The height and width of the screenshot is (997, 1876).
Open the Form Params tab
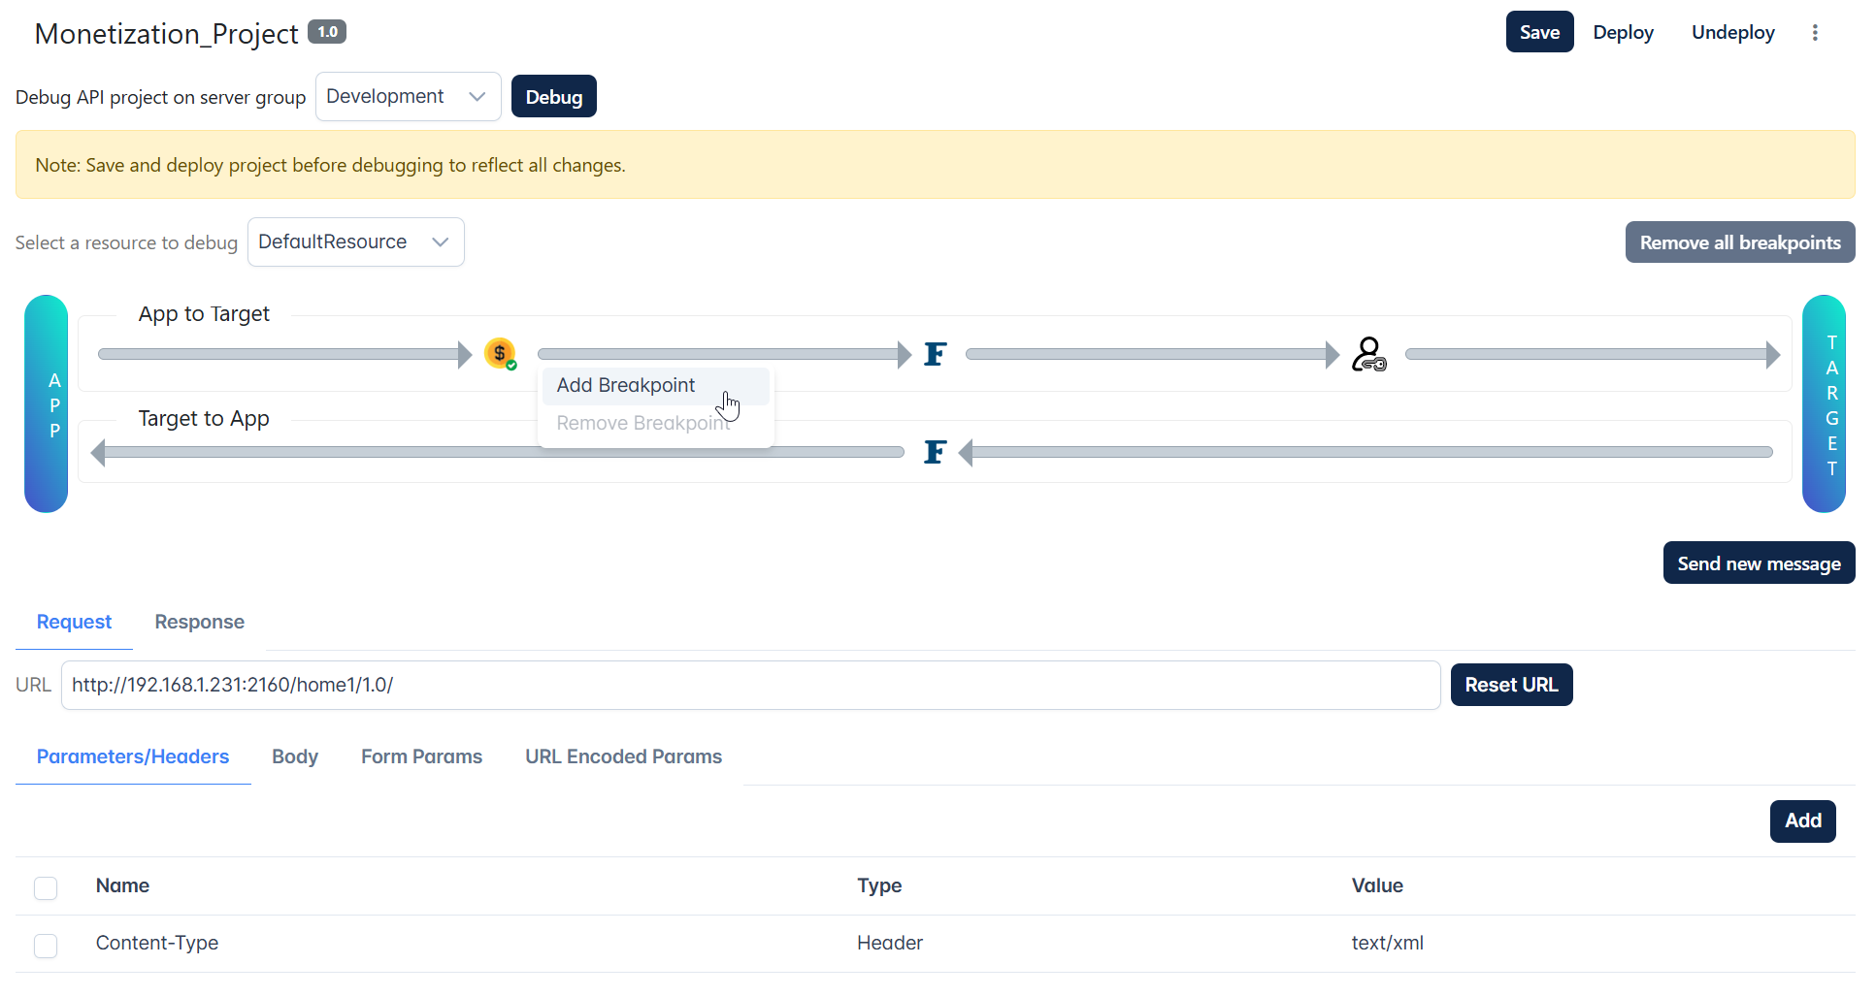[421, 756]
